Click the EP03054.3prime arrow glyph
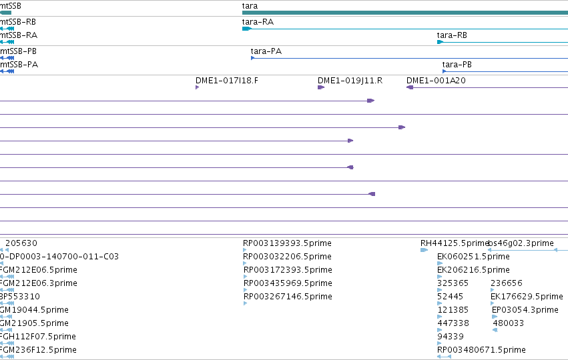568x360 pixels. pyautogui.click(x=495, y=317)
